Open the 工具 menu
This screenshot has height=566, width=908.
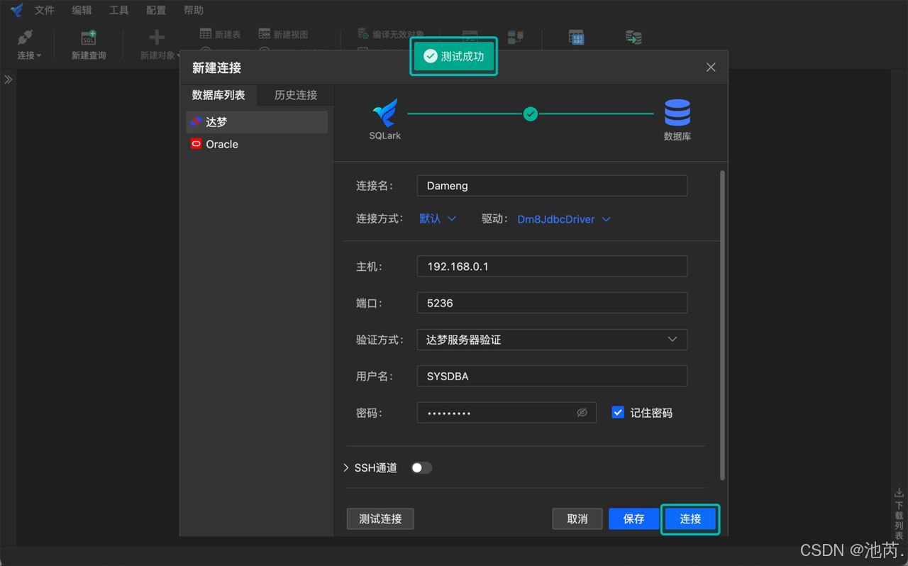[x=118, y=10]
